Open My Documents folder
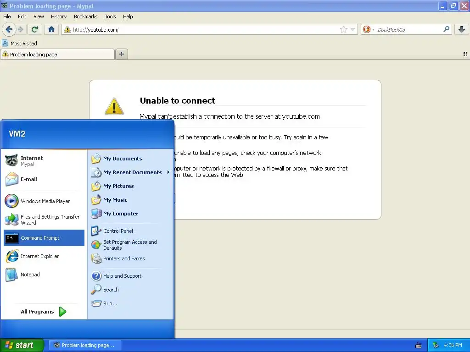This screenshot has width=470, height=352. [x=131, y=159]
